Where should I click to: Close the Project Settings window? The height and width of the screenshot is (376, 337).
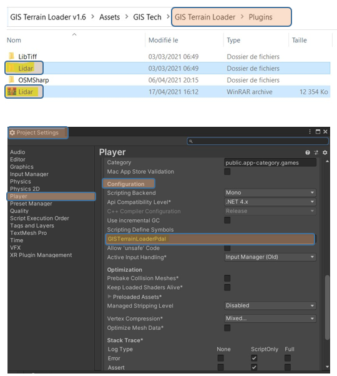click(325, 132)
